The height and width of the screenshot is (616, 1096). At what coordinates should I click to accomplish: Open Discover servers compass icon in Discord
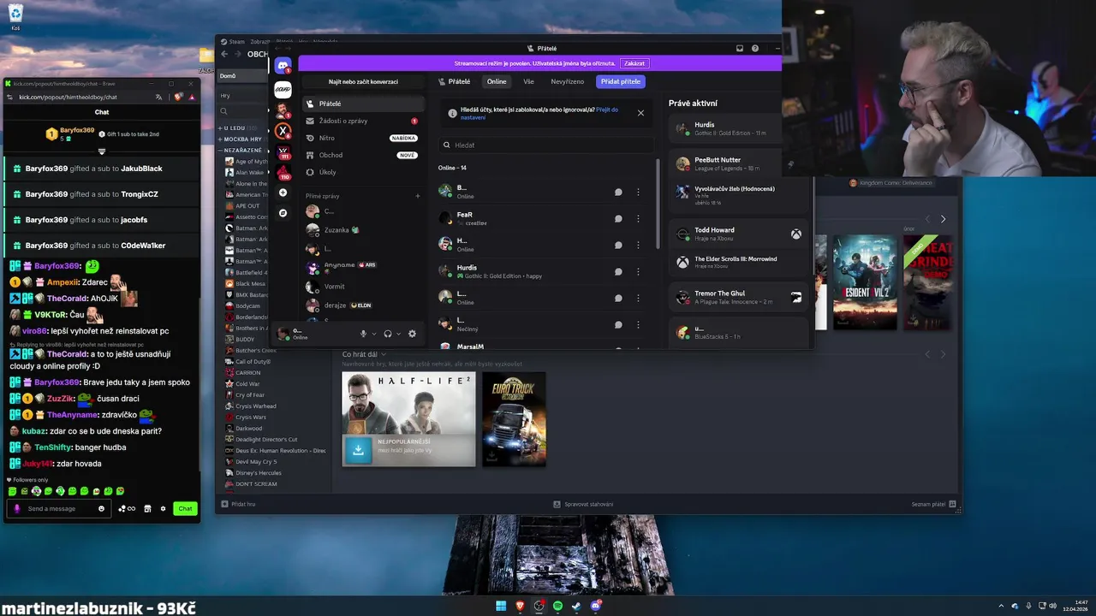coord(283,212)
